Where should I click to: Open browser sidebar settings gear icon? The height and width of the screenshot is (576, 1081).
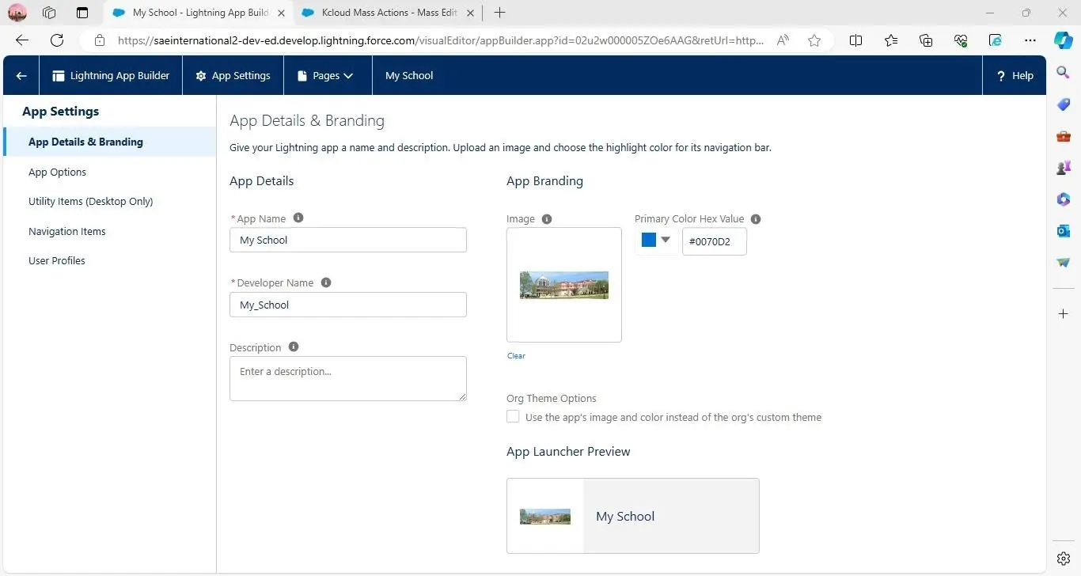[1063, 559]
